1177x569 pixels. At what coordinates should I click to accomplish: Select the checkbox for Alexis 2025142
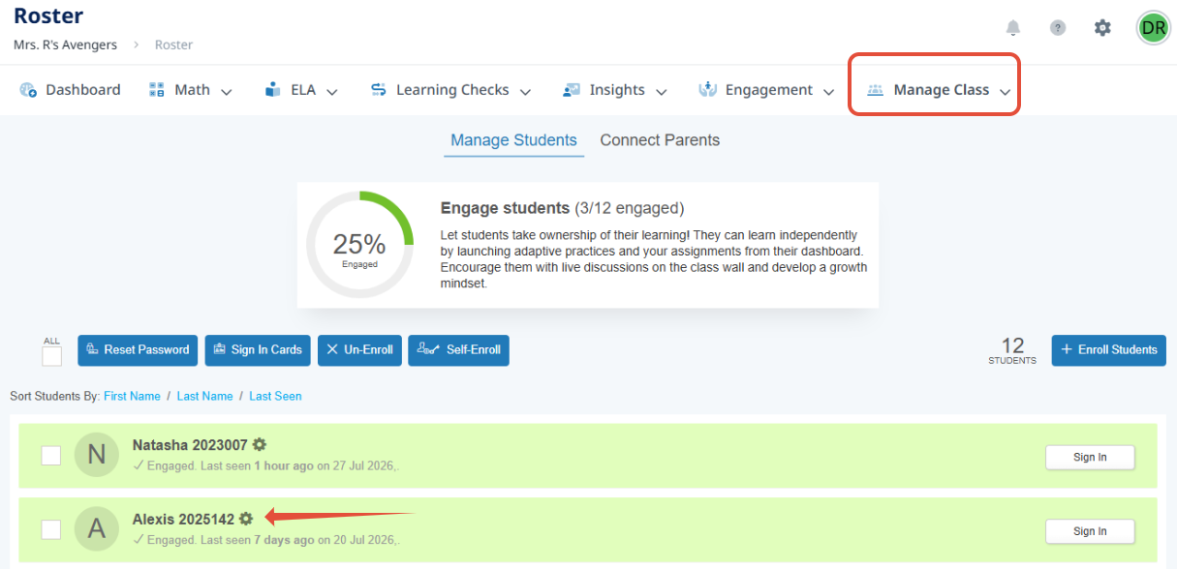51,529
